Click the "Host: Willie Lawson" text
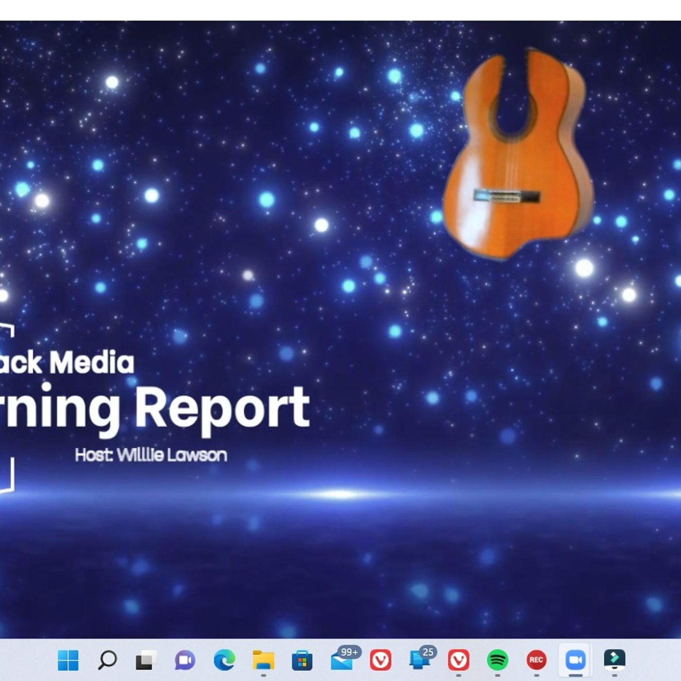 151,455
